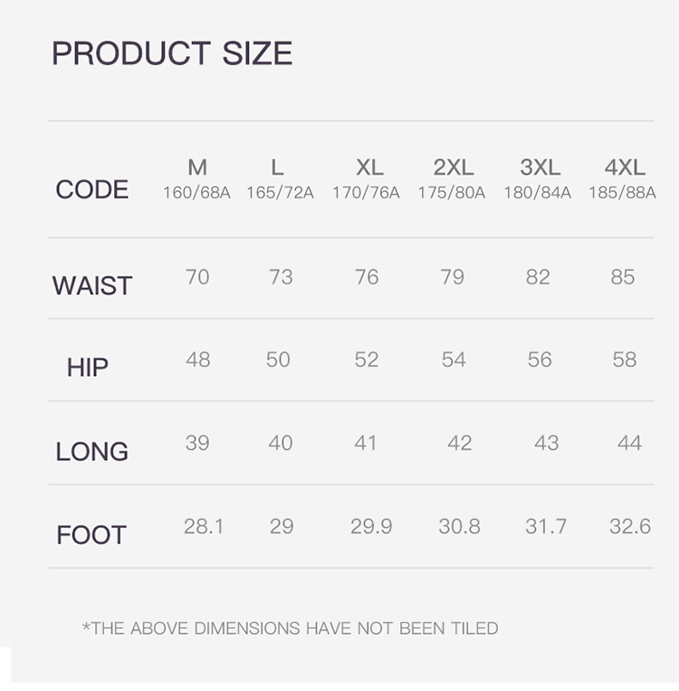Click hip value 48 for M
Screen dimensions: 679x691
[x=197, y=360]
